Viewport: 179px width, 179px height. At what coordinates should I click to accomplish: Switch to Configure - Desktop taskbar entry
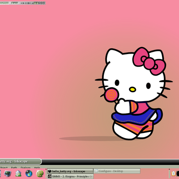(x=117, y=171)
